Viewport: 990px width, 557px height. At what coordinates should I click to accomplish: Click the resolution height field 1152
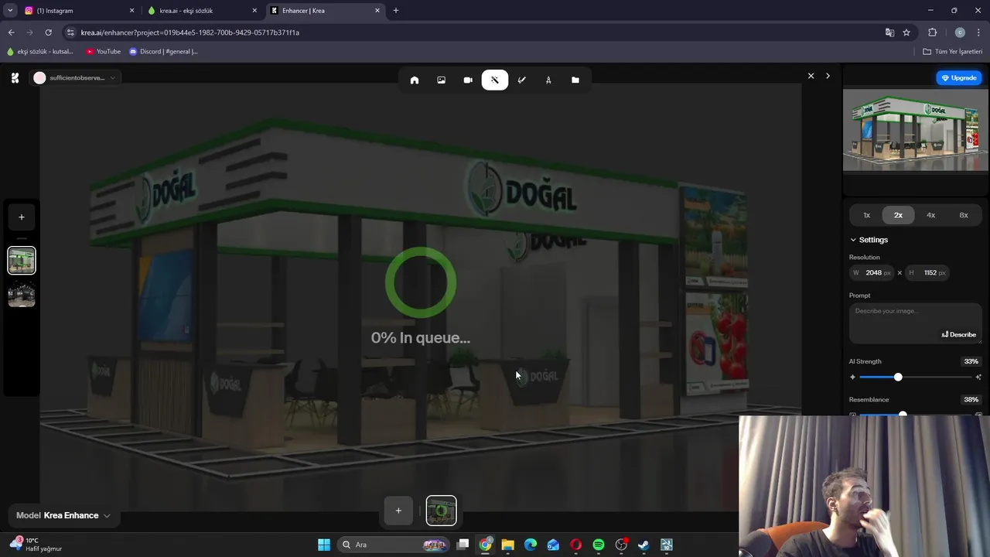tap(927, 272)
